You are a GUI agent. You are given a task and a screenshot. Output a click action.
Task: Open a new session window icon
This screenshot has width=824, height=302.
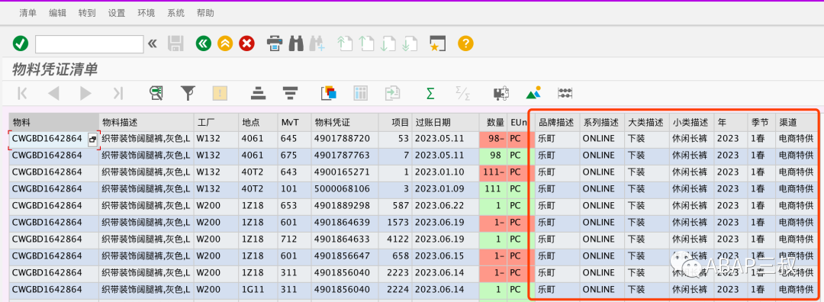tap(437, 43)
